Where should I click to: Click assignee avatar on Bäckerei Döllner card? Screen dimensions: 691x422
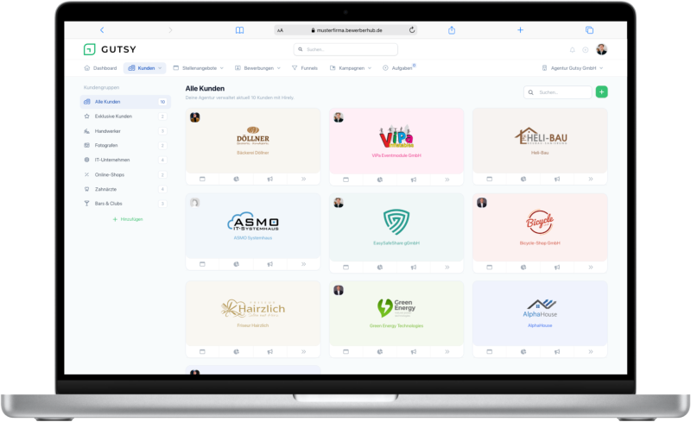click(x=195, y=117)
